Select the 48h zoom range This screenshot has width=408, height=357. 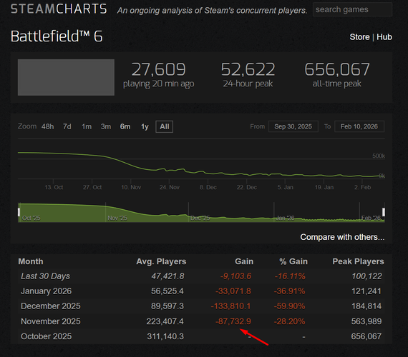[48, 126]
